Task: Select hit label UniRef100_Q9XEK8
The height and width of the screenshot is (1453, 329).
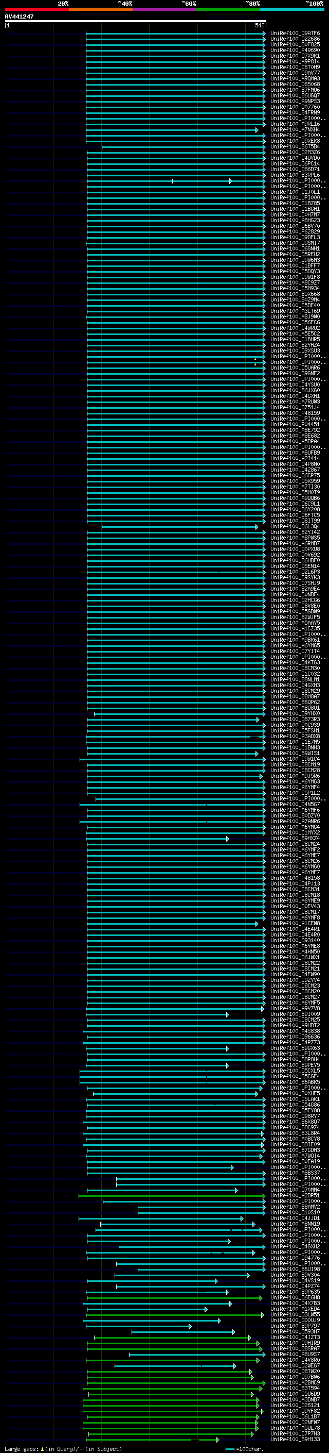Action: (295, 141)
